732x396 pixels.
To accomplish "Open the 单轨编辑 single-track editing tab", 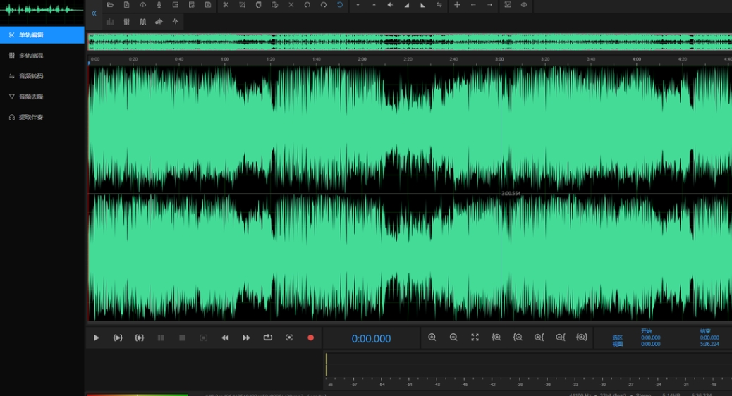I will point(42,35).
